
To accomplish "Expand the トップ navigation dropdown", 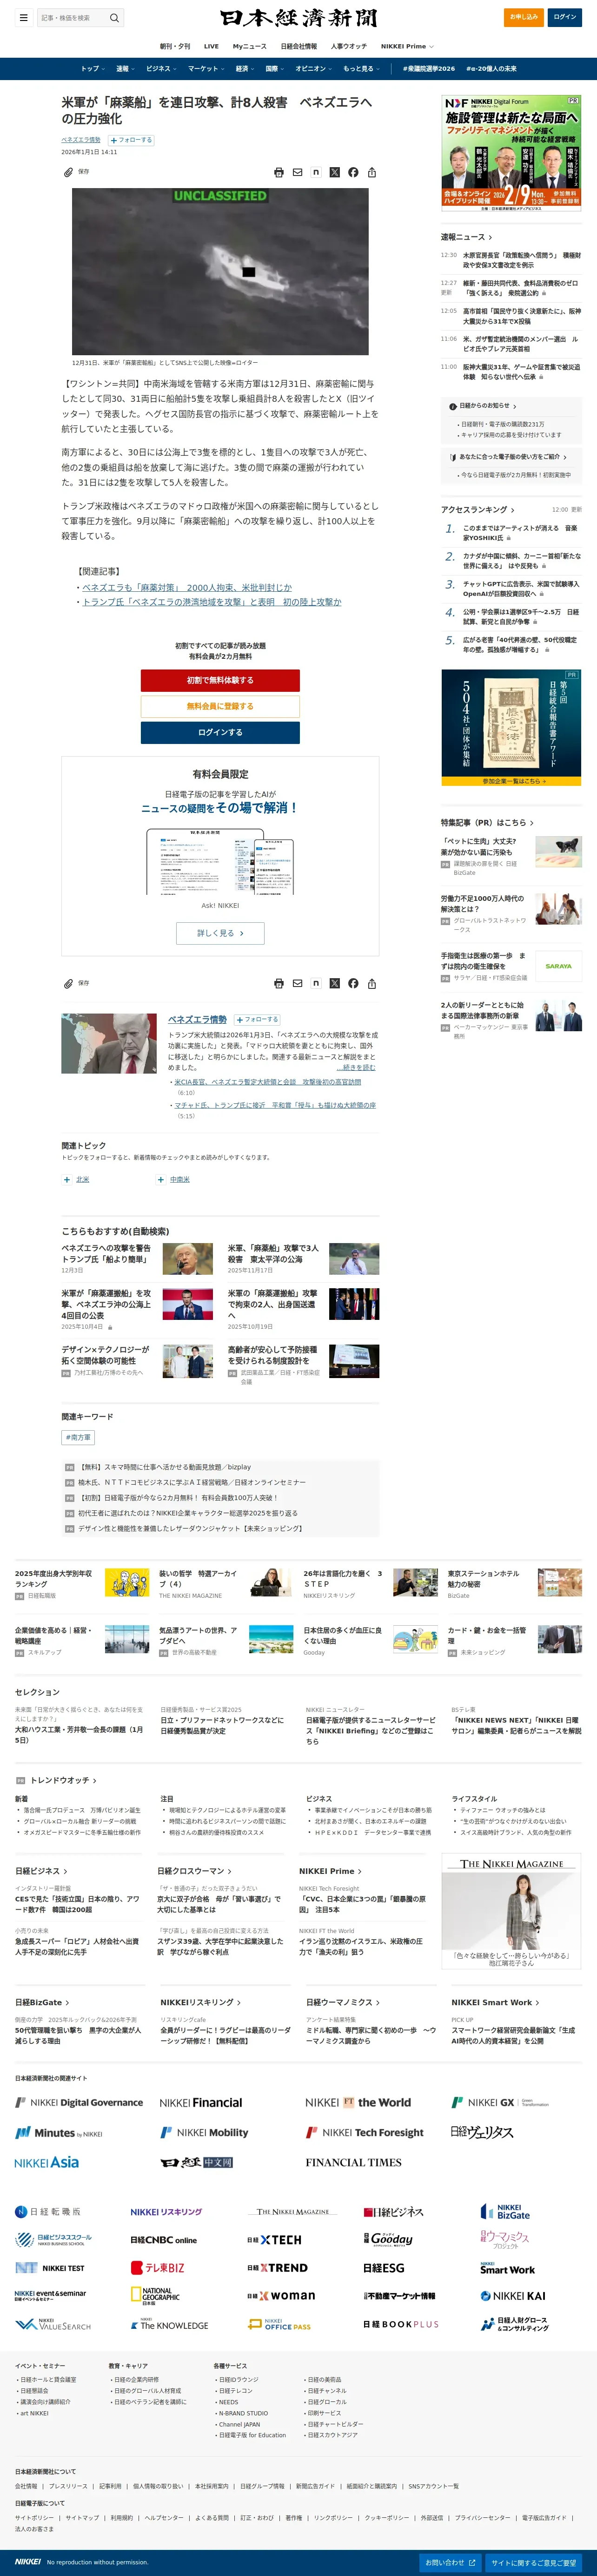I will click(93, 69).
